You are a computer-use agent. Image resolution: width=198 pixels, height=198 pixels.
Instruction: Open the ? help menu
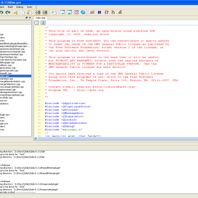click(x=36, y=7)
